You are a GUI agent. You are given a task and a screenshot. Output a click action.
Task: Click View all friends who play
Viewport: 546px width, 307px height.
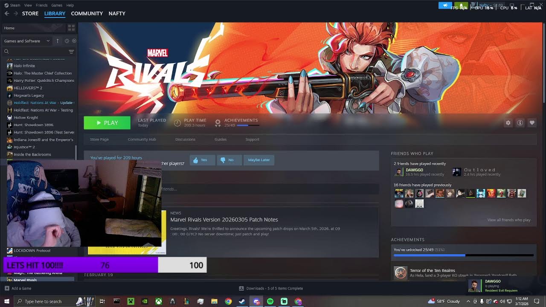(509, 220)
